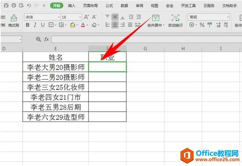Click into the formula bar input
Viewport: 242px width, 166px height.
(147, 39)
